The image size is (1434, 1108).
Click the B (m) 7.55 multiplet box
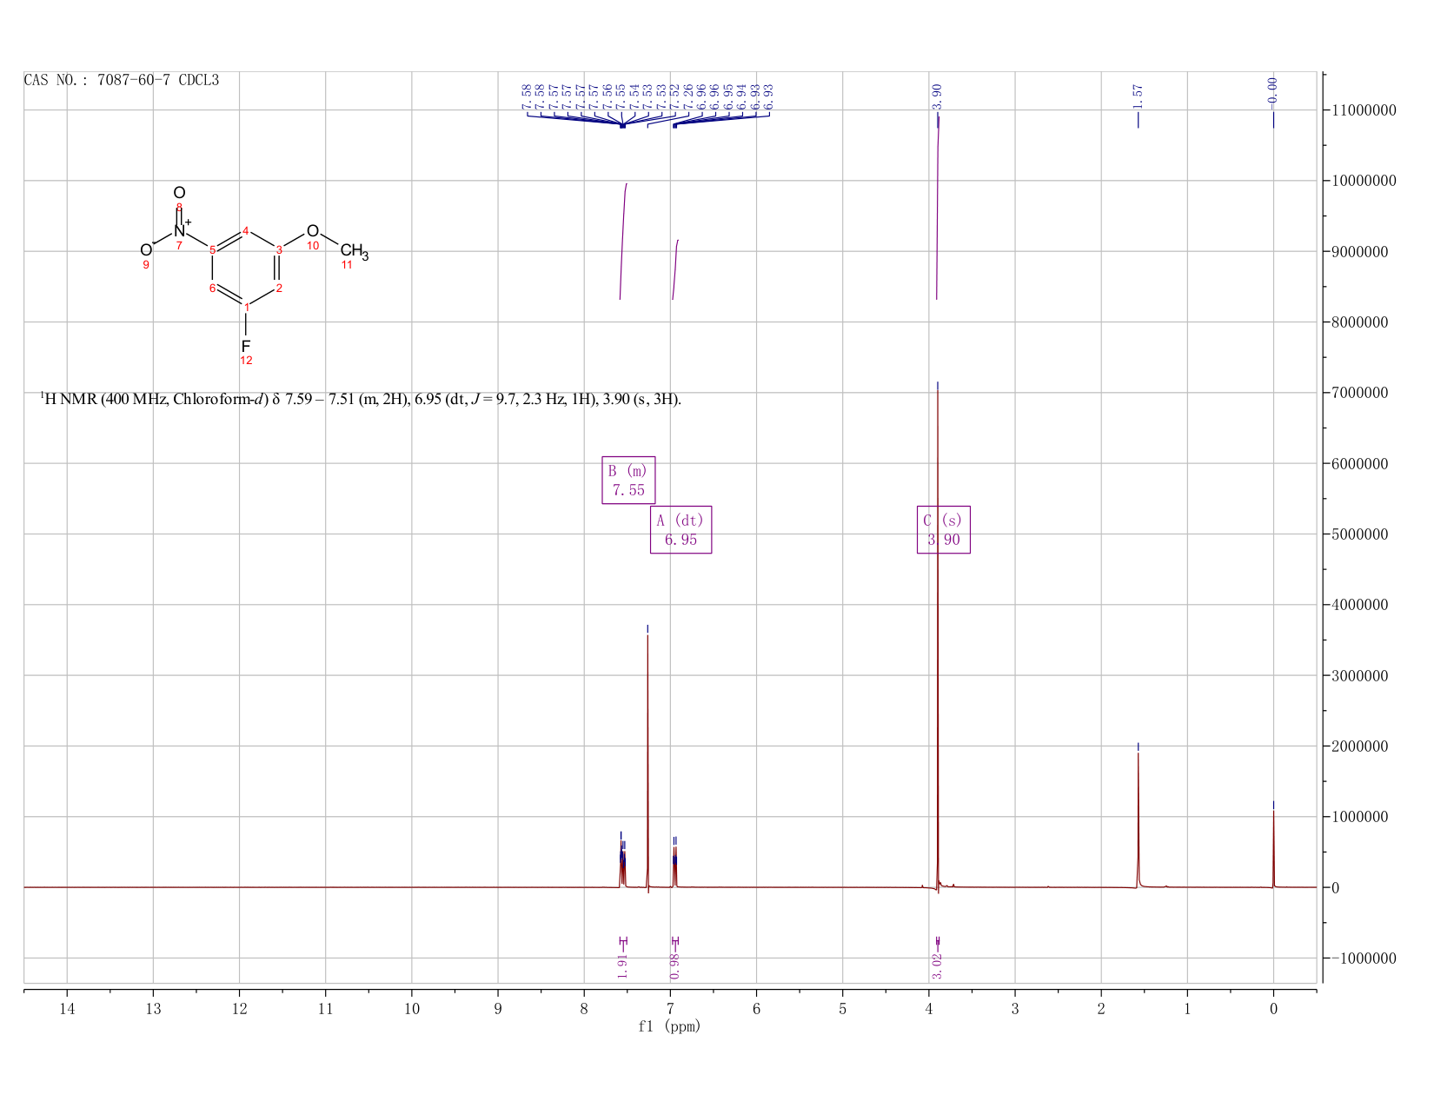tap(628, 481)
